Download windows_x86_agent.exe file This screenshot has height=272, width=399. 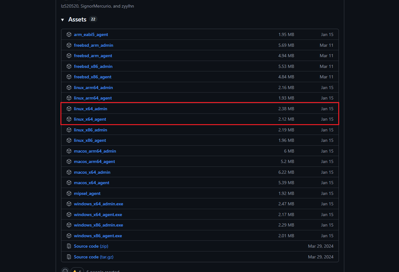pos(98,236)
